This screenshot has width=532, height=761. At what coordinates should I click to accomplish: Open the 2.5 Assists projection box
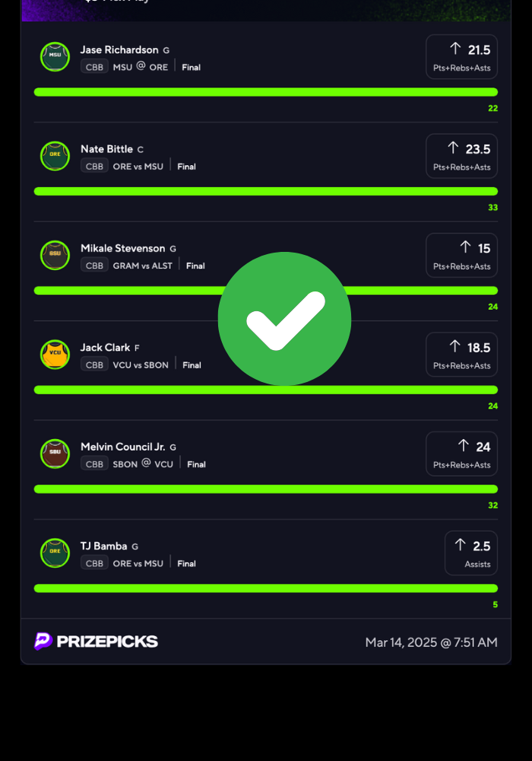(x=471, y=552)
